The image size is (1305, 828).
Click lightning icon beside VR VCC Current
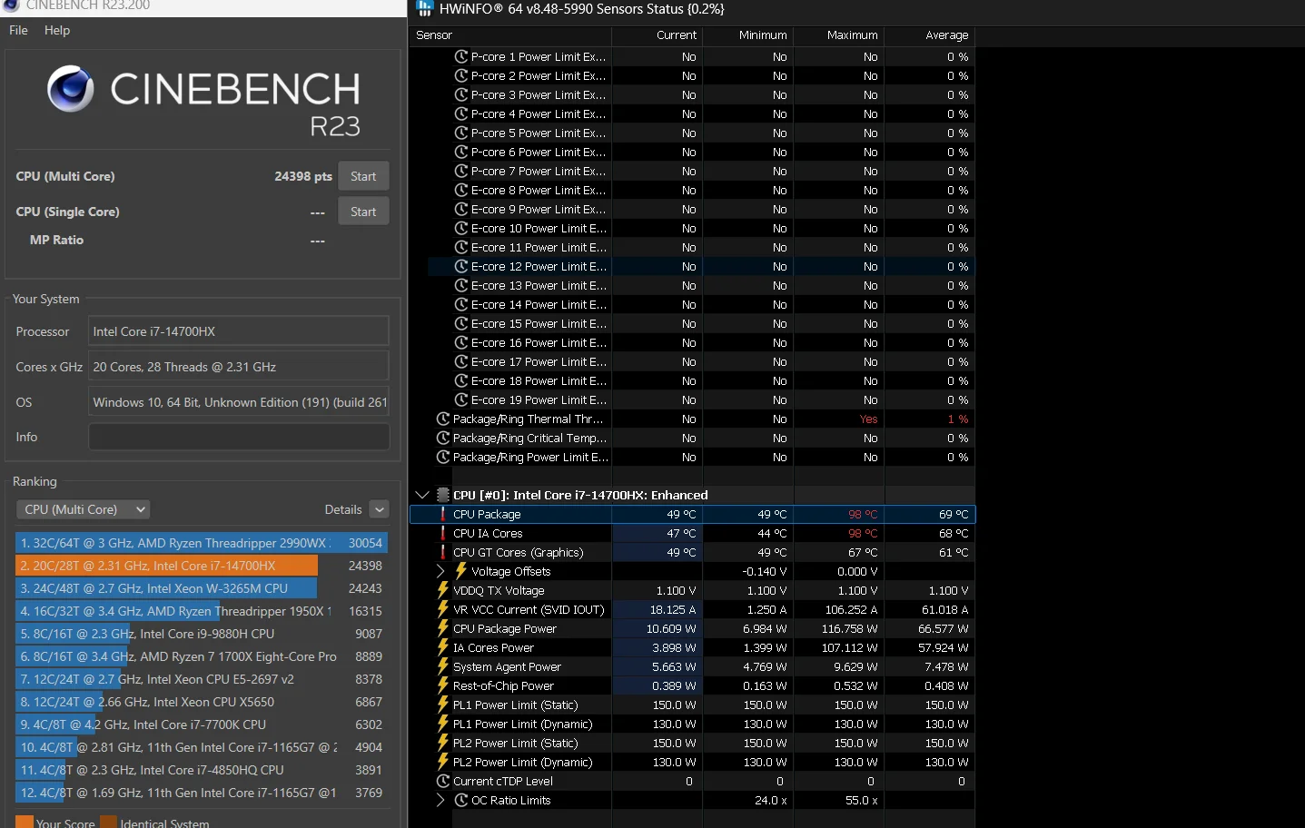point(443,609)
